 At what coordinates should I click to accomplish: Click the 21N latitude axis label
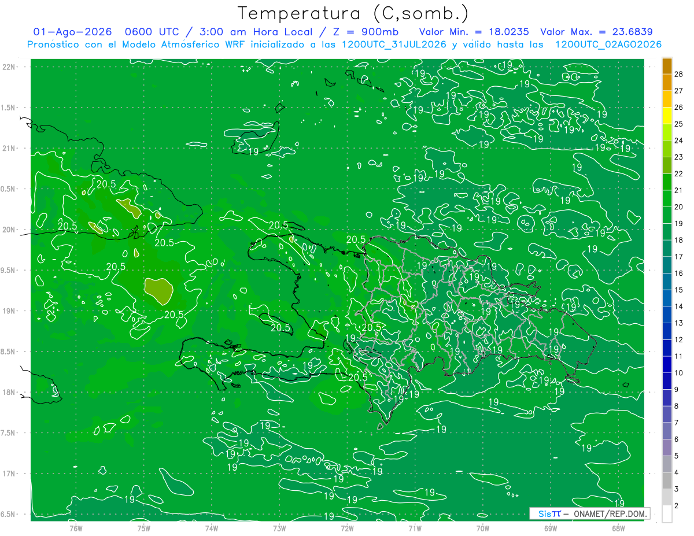[x=10, y=148]
